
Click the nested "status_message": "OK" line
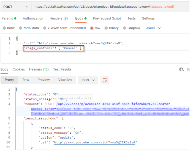click(61, 133)
